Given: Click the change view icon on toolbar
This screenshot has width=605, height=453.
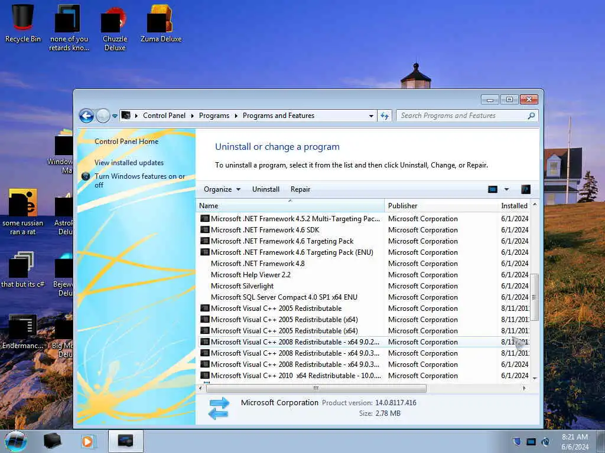Looking at the screenshot, I should [493, 189].
